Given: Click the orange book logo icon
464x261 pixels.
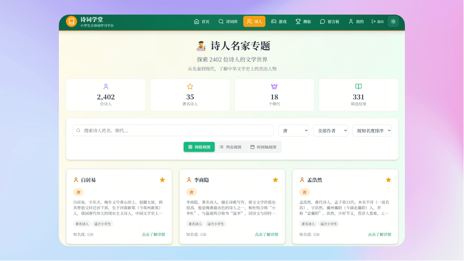Looking at the screenshot, I should pyautogui.click(x=71, y=21).
